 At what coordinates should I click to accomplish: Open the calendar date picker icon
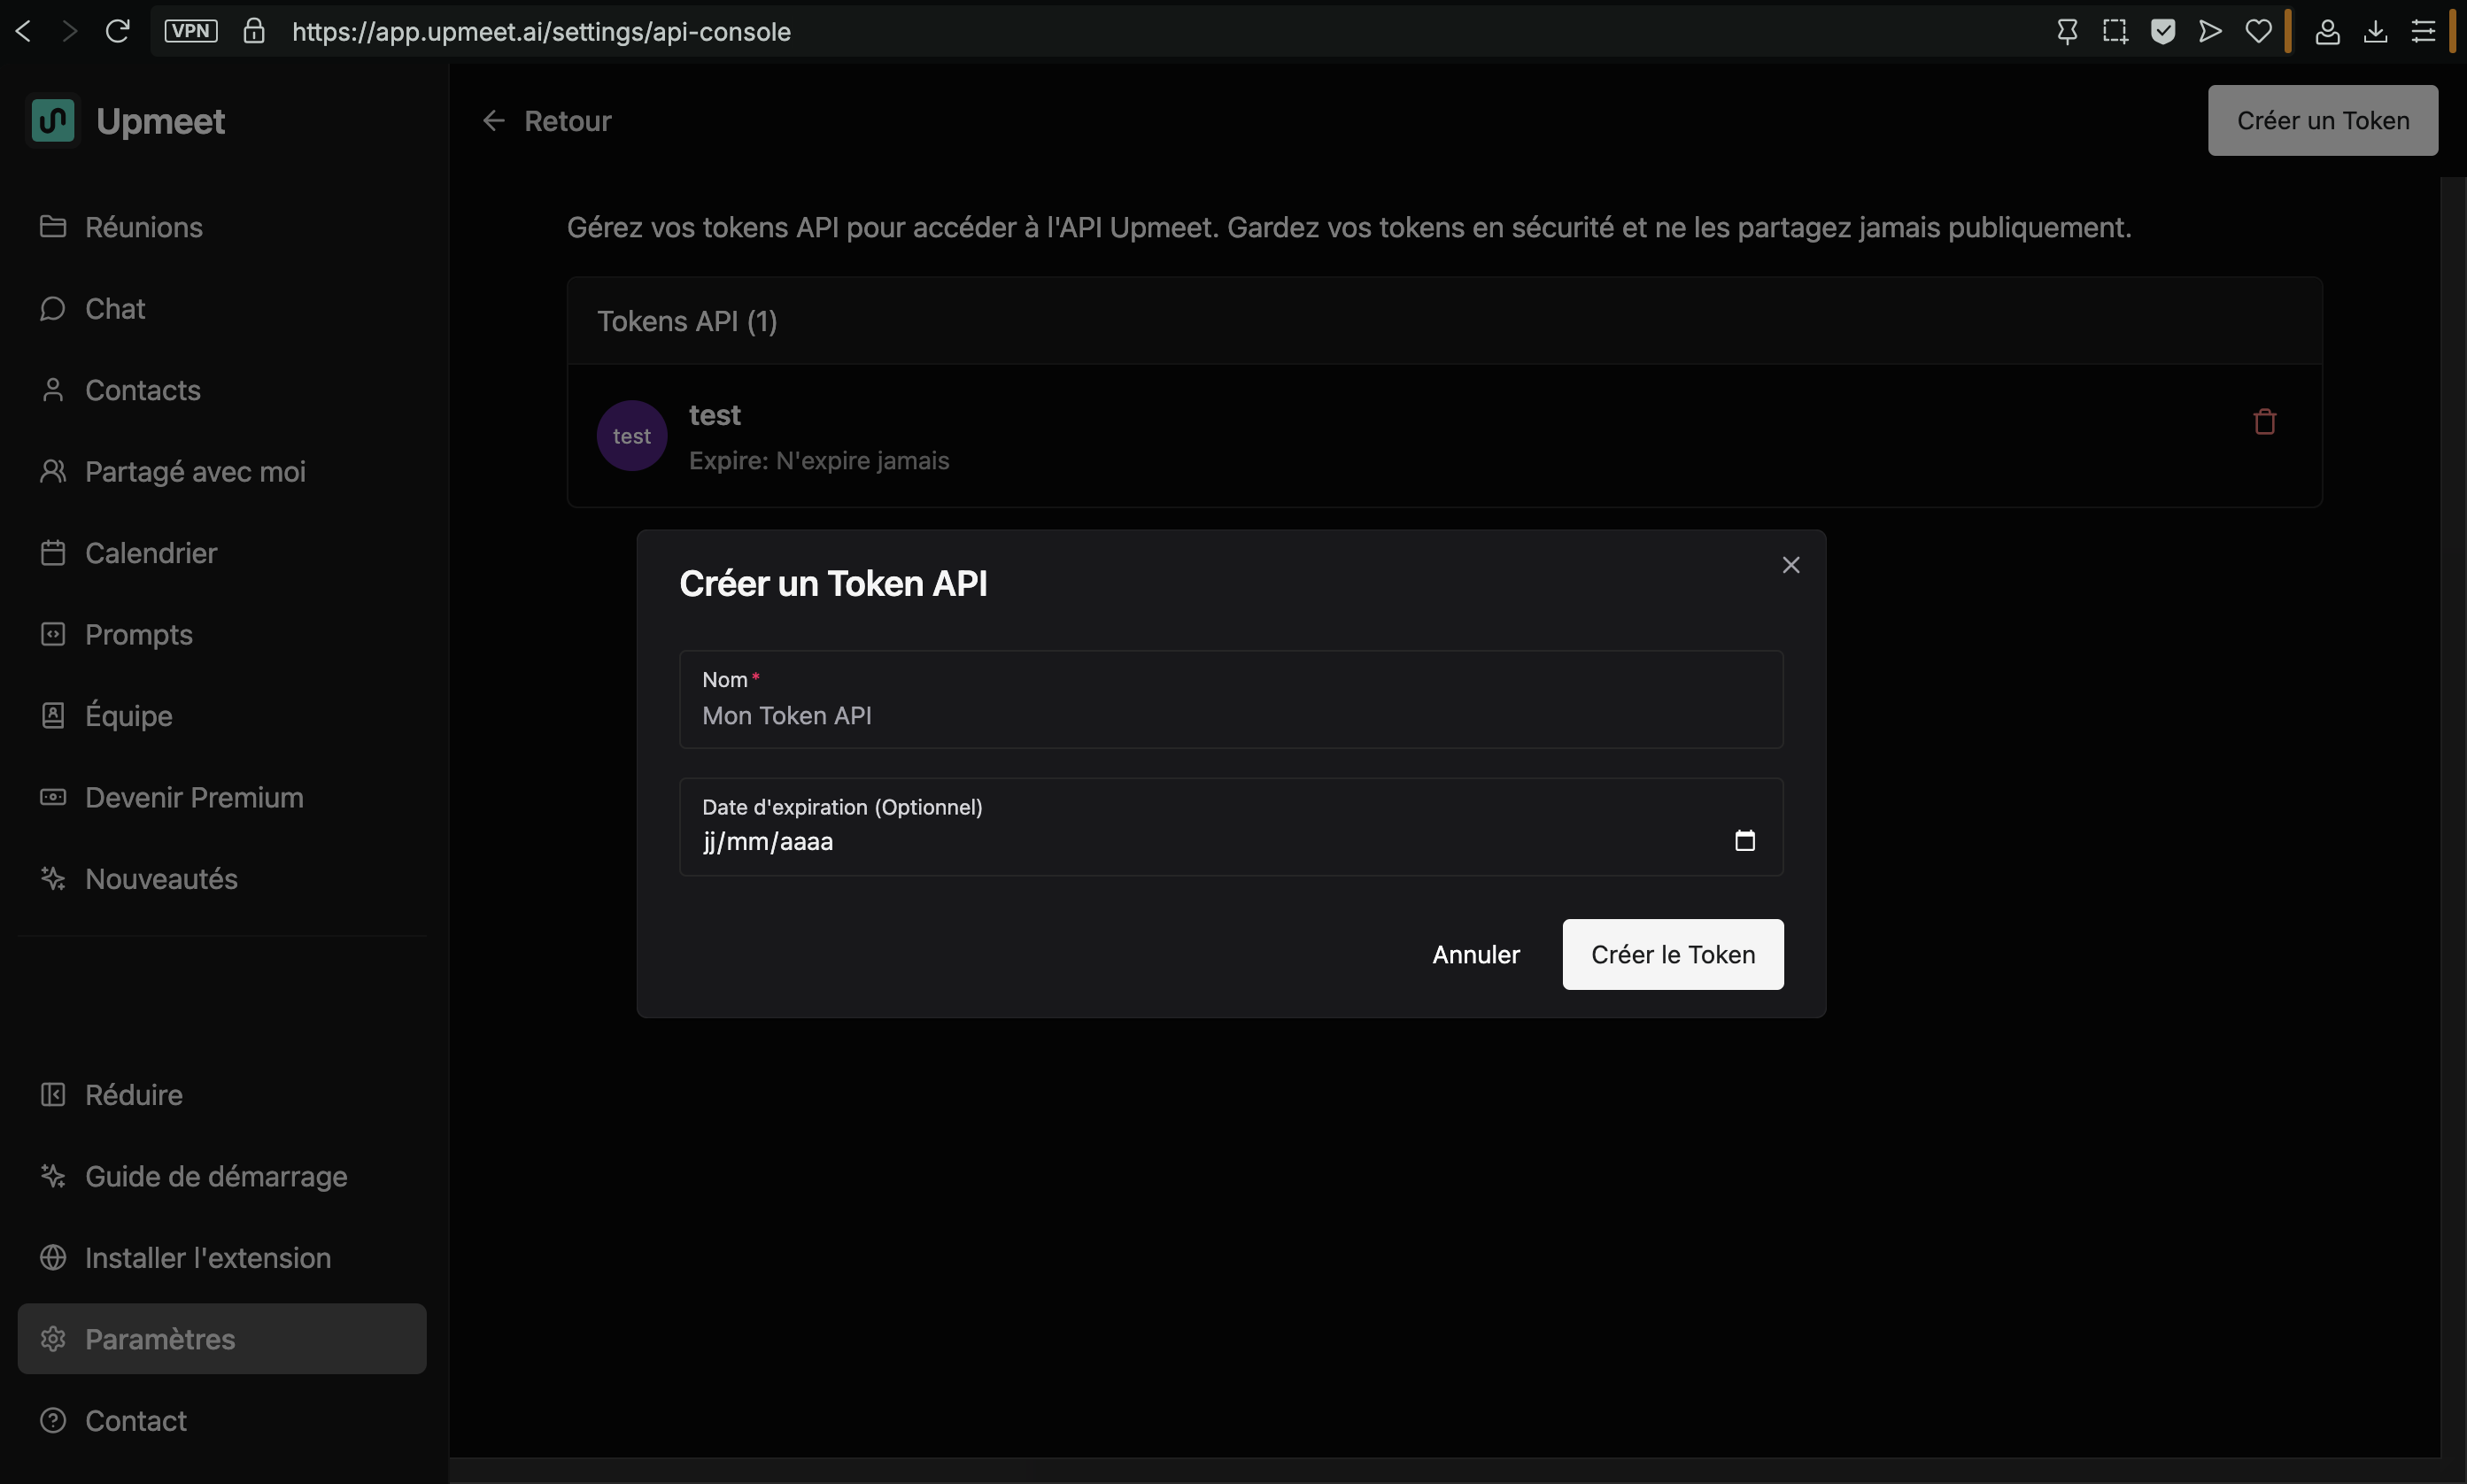1744,841
